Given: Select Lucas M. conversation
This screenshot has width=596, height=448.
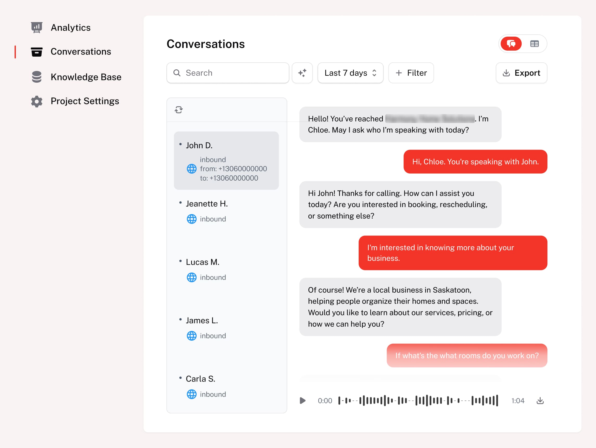Looking at the screenshot, I should click(202, 262).
